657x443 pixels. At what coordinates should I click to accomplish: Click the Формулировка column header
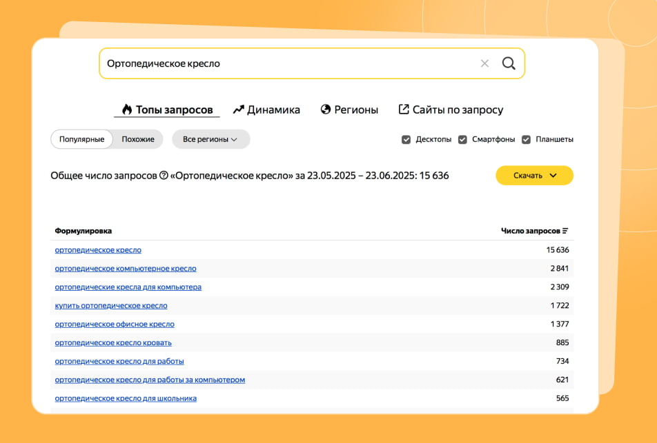84,231
